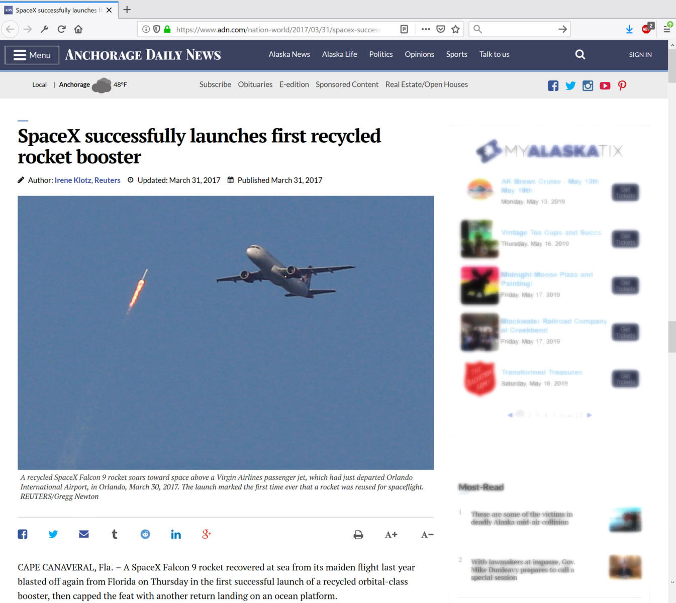Click the SIGN IN link
This screenshot has height=603, width=676.
(640, 54)
